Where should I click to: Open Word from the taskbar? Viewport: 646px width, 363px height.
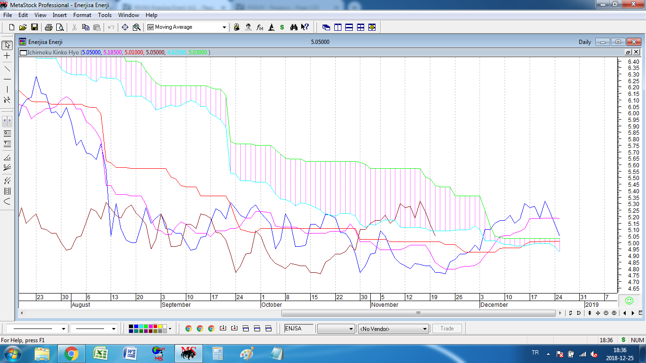[130, 354]
